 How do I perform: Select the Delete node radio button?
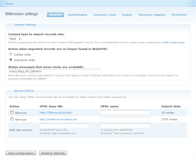(11, 54)
